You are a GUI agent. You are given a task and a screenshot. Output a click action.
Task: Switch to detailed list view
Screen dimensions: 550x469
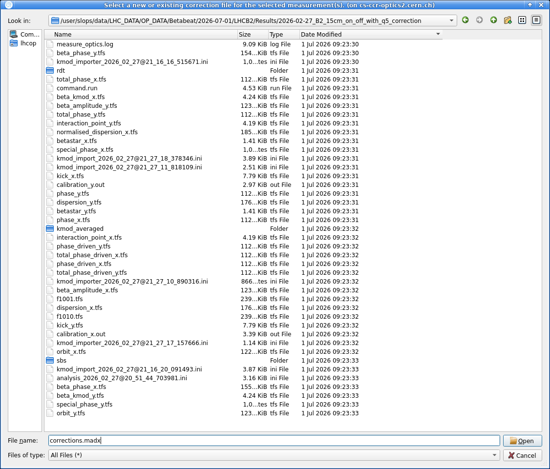coord(536,20)
